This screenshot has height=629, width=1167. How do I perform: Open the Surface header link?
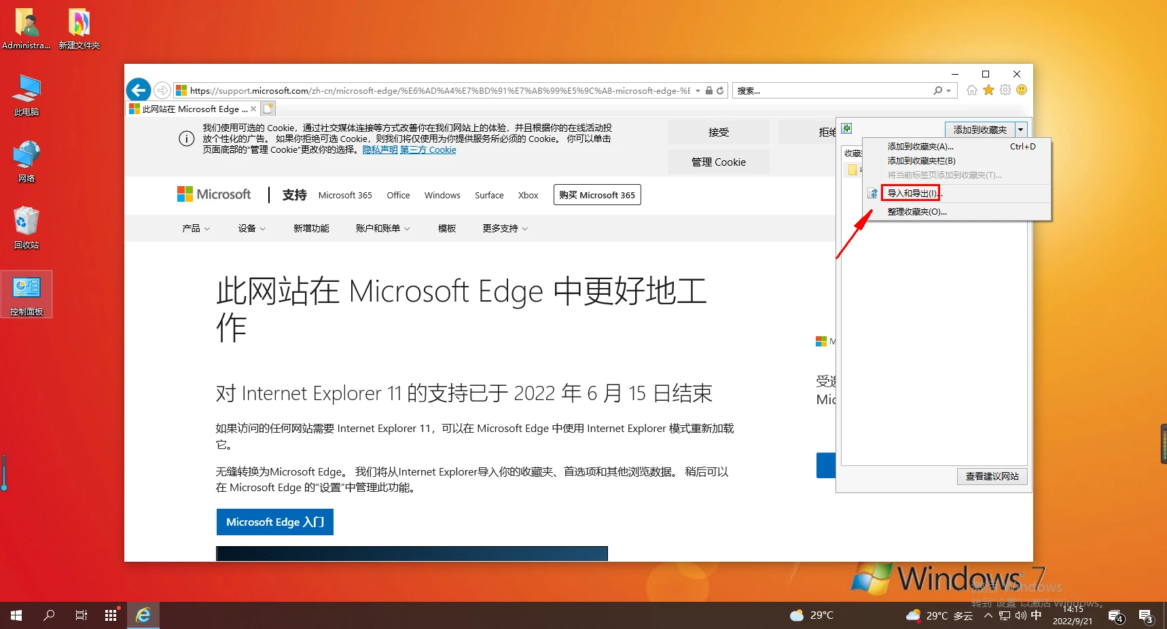click(489, 195)
